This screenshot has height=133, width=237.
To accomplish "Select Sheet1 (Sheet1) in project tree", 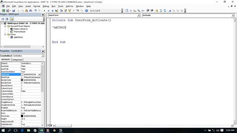I will (21, 29).
